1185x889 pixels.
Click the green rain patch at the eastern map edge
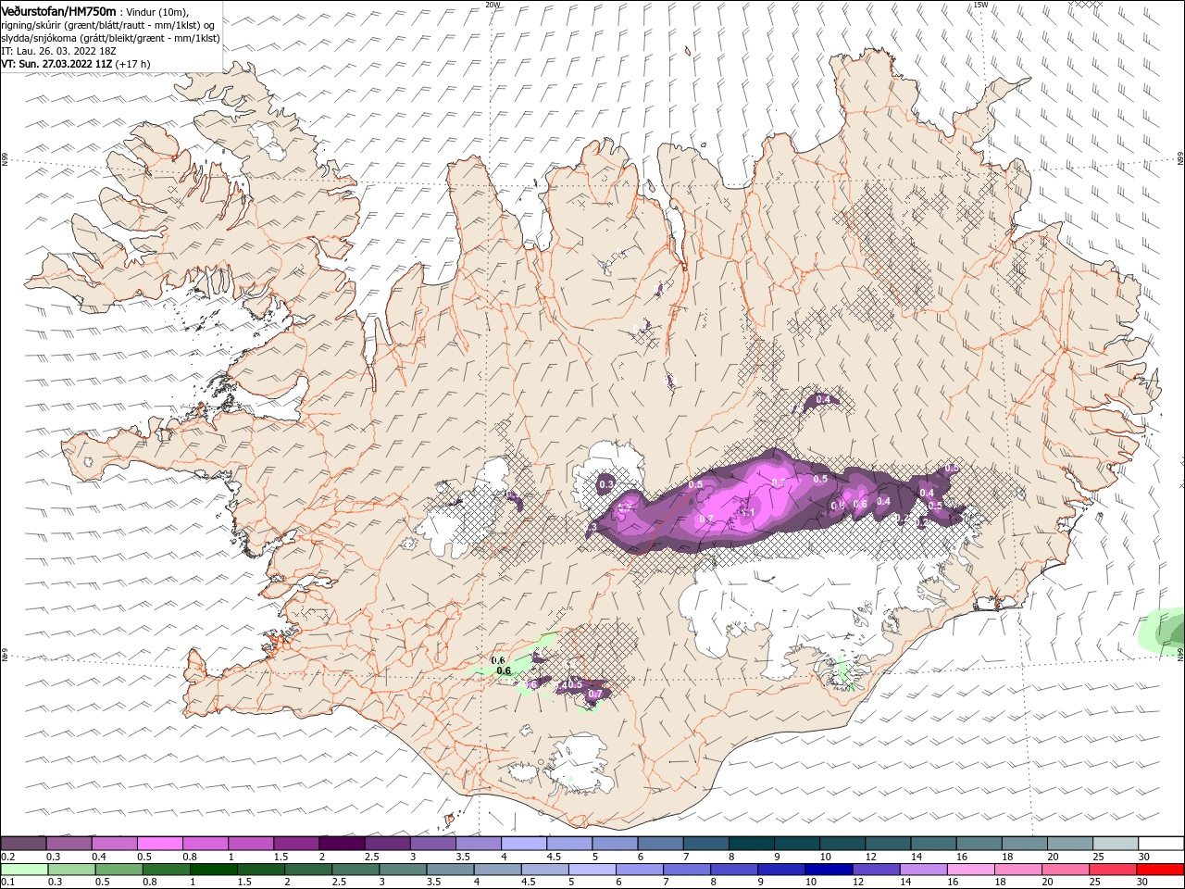click(x=1164, y=632)
